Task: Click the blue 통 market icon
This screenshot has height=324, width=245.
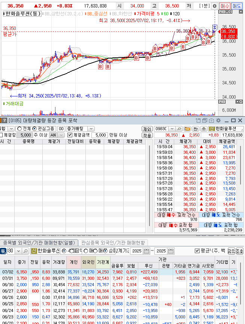Action: coord(3,251)
